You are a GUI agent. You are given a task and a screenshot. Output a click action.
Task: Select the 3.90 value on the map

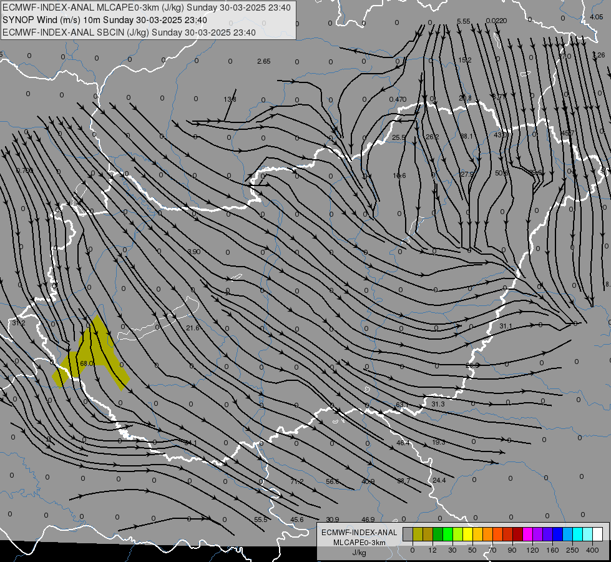[x=193, y=252]
